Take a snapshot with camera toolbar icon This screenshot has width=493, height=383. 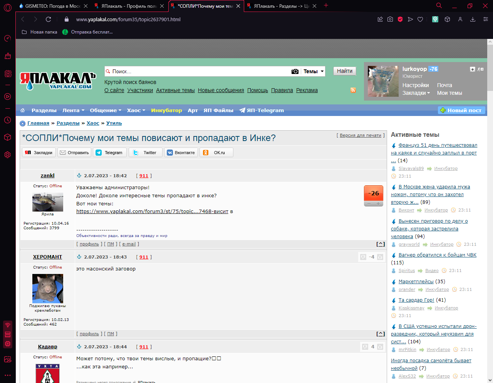pyautogui.click(x=390, y=19)
